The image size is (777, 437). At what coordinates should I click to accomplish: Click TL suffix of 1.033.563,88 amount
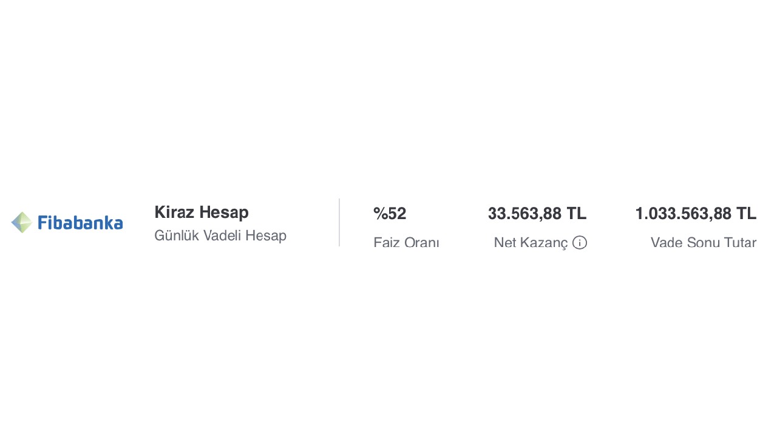747,214
